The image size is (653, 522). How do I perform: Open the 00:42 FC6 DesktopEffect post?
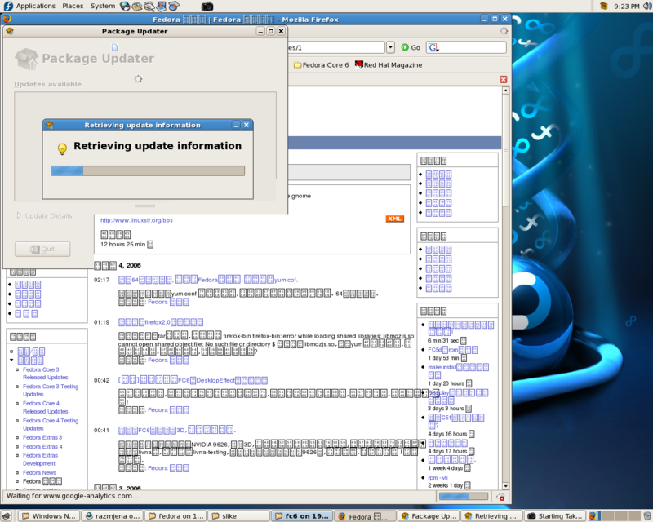tap(193, 380)
